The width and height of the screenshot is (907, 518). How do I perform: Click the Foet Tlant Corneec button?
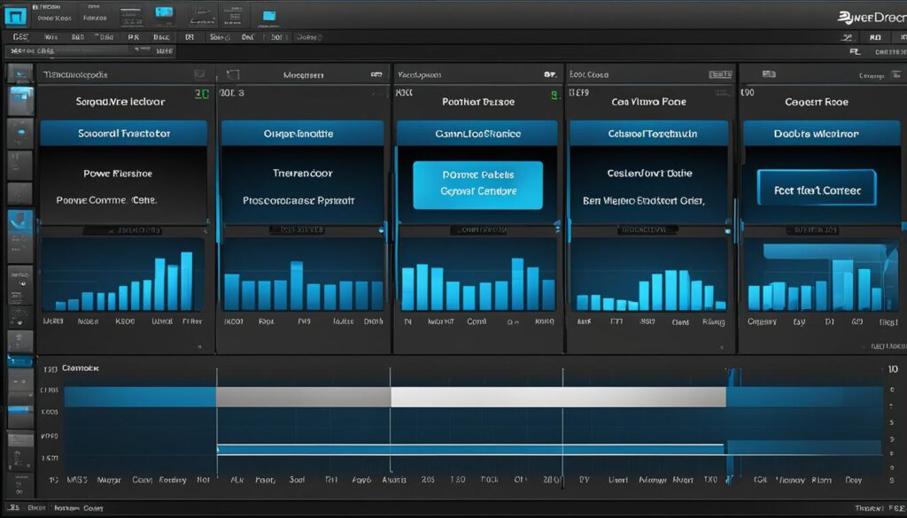[x=816, y=189]
